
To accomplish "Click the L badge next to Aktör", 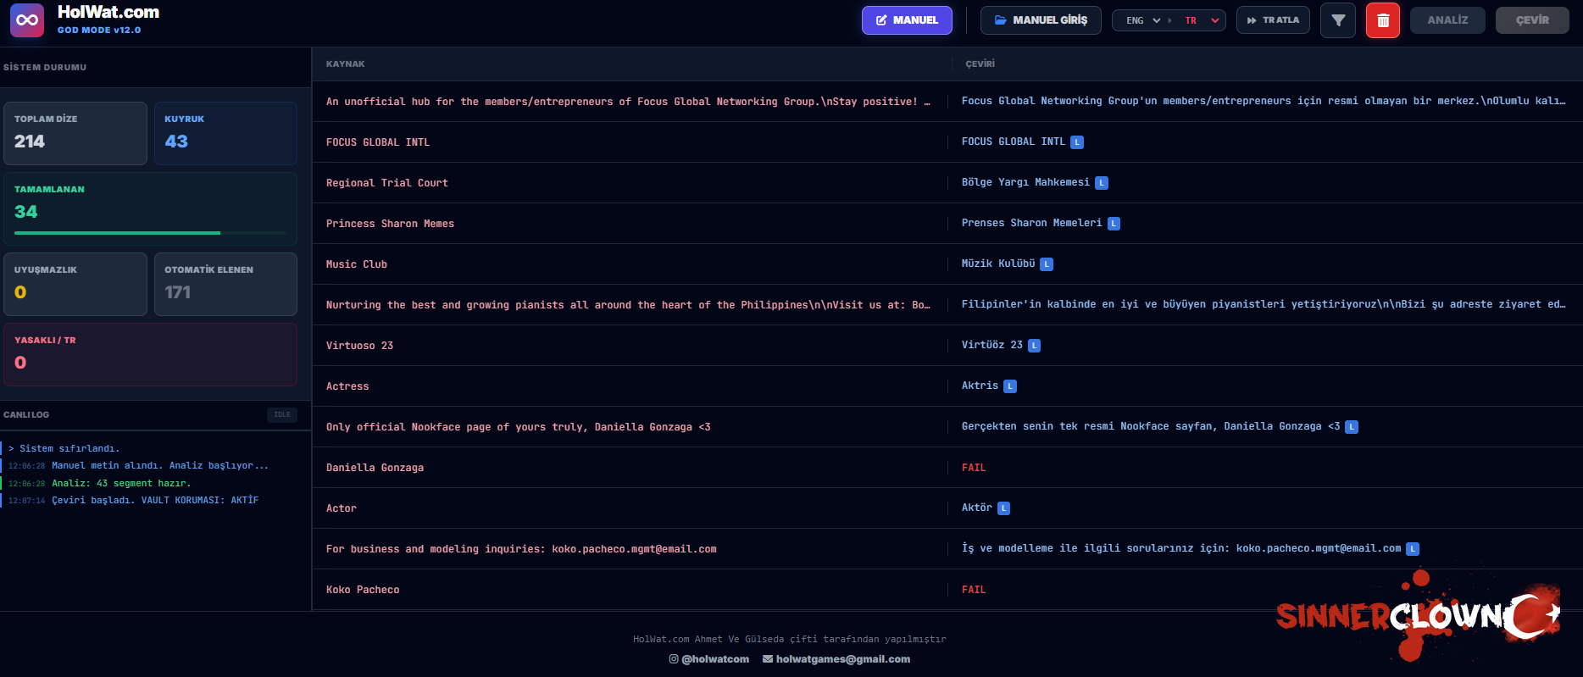I will coord(1003,508).
